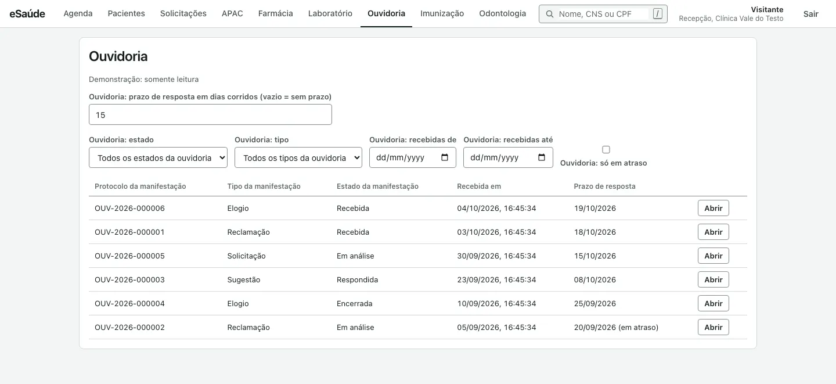
Task: Open calendar picker for recebidas de
Action: (445, 157)
